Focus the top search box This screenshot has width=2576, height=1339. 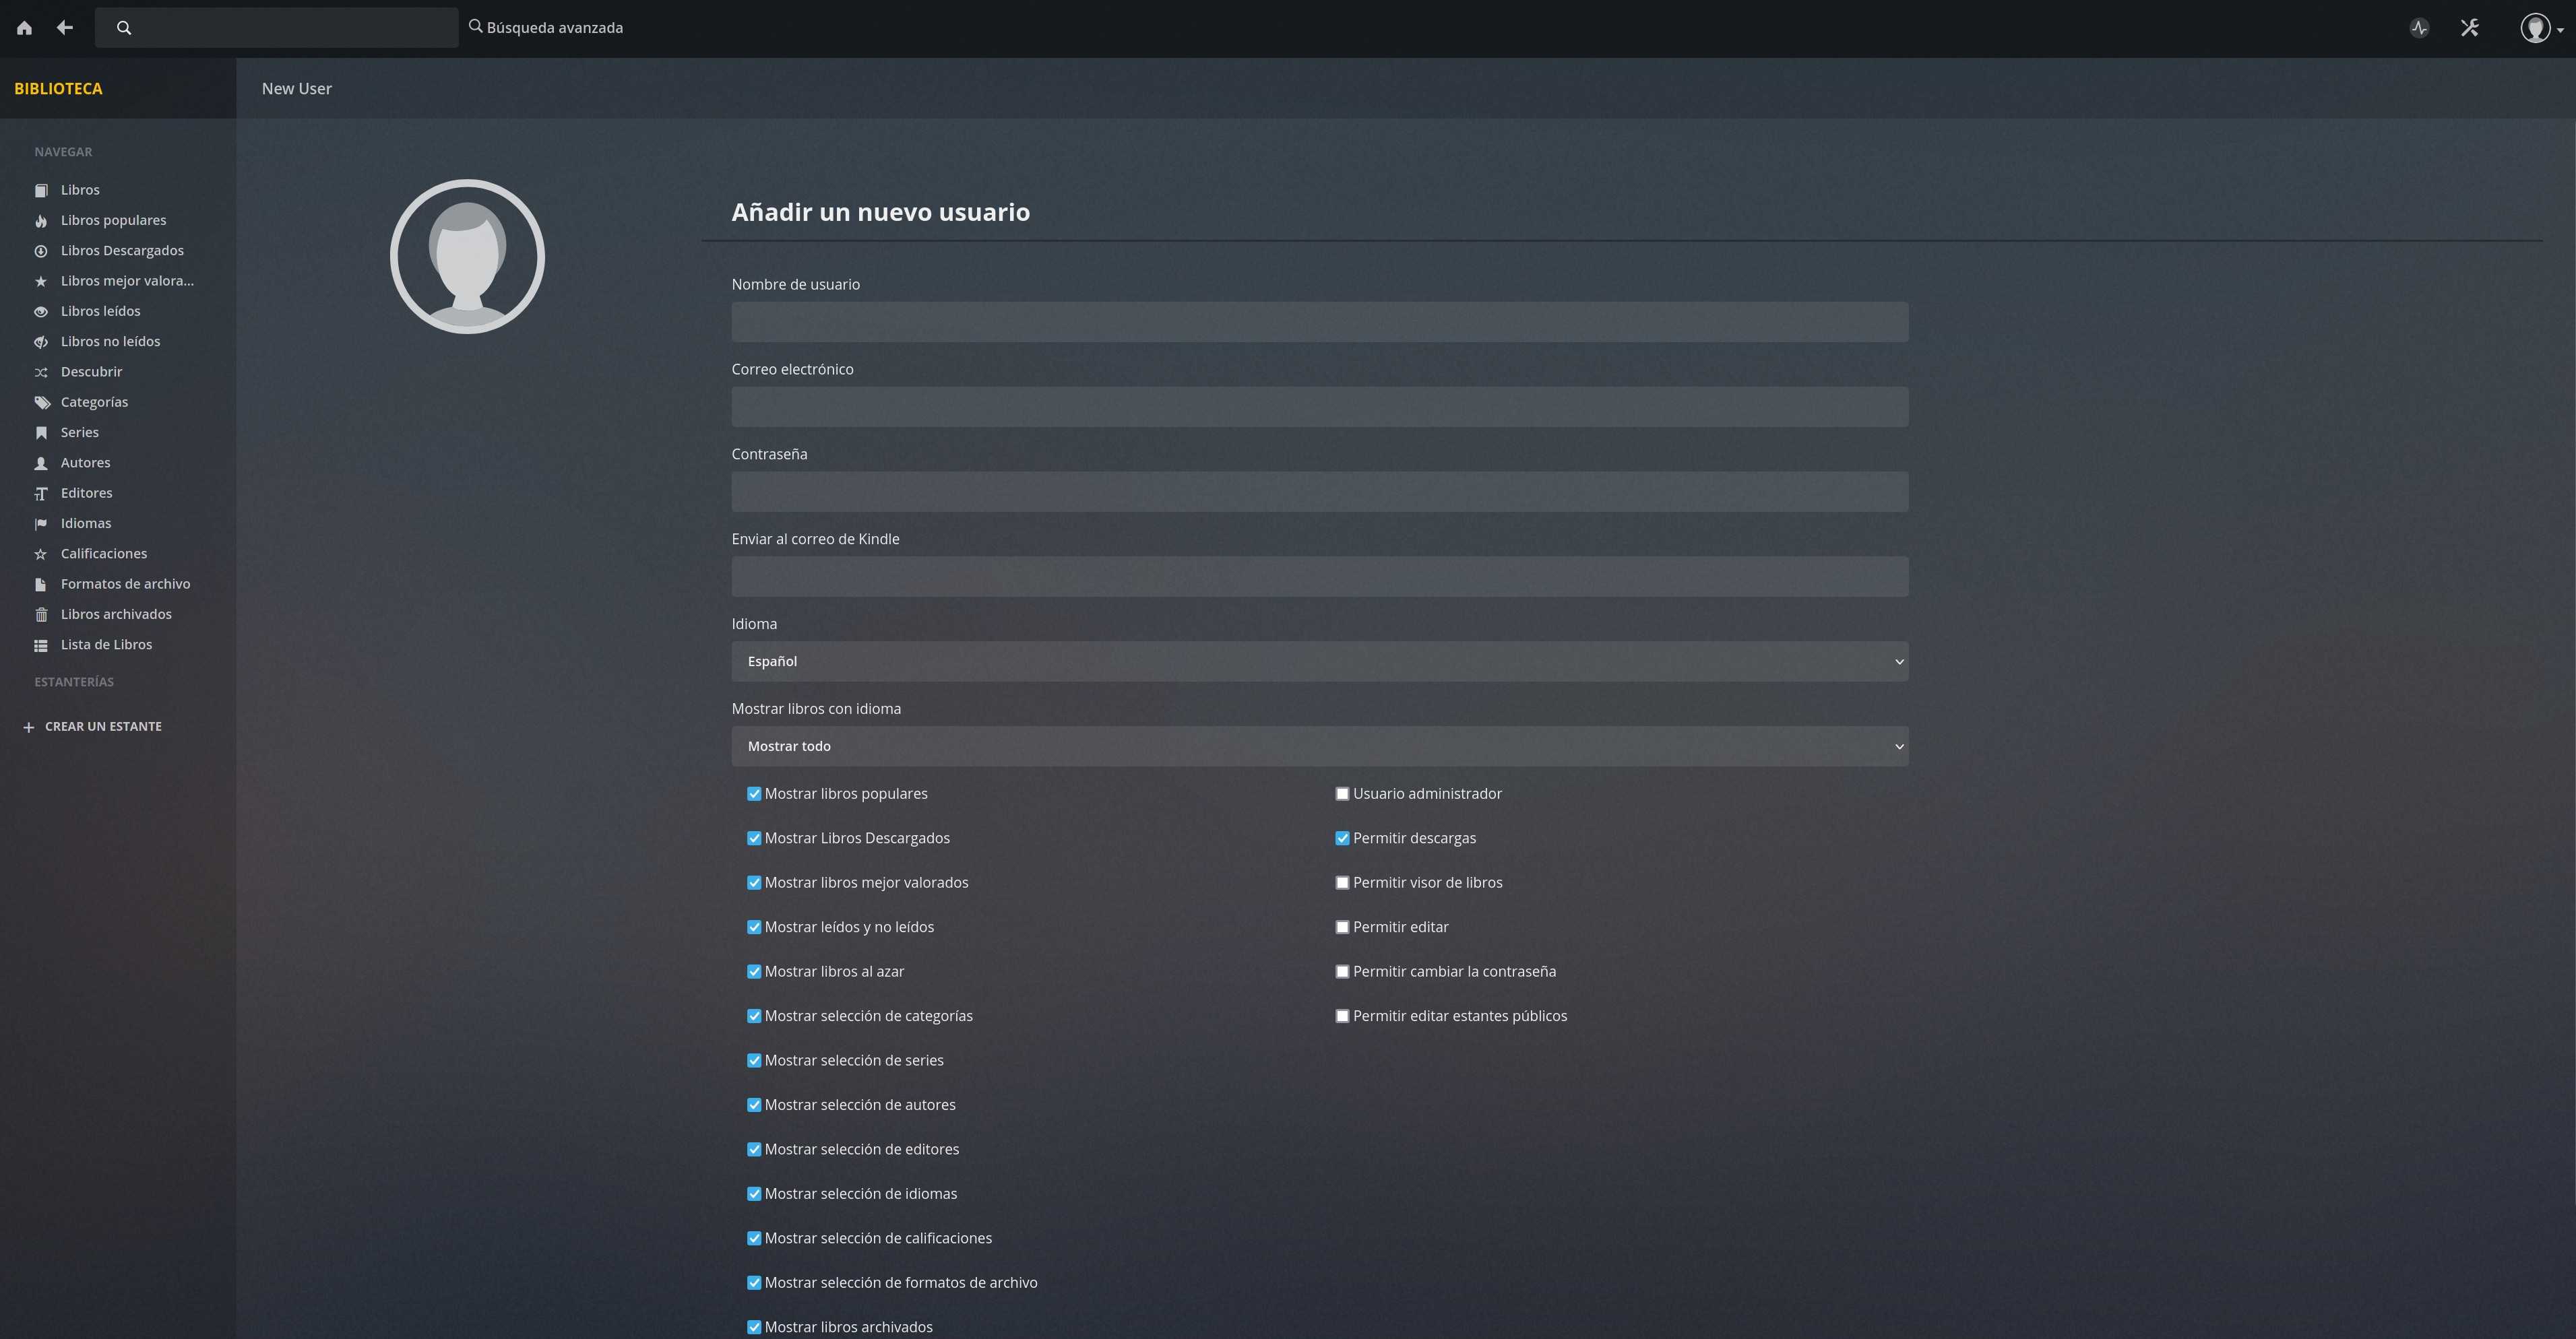290,28
